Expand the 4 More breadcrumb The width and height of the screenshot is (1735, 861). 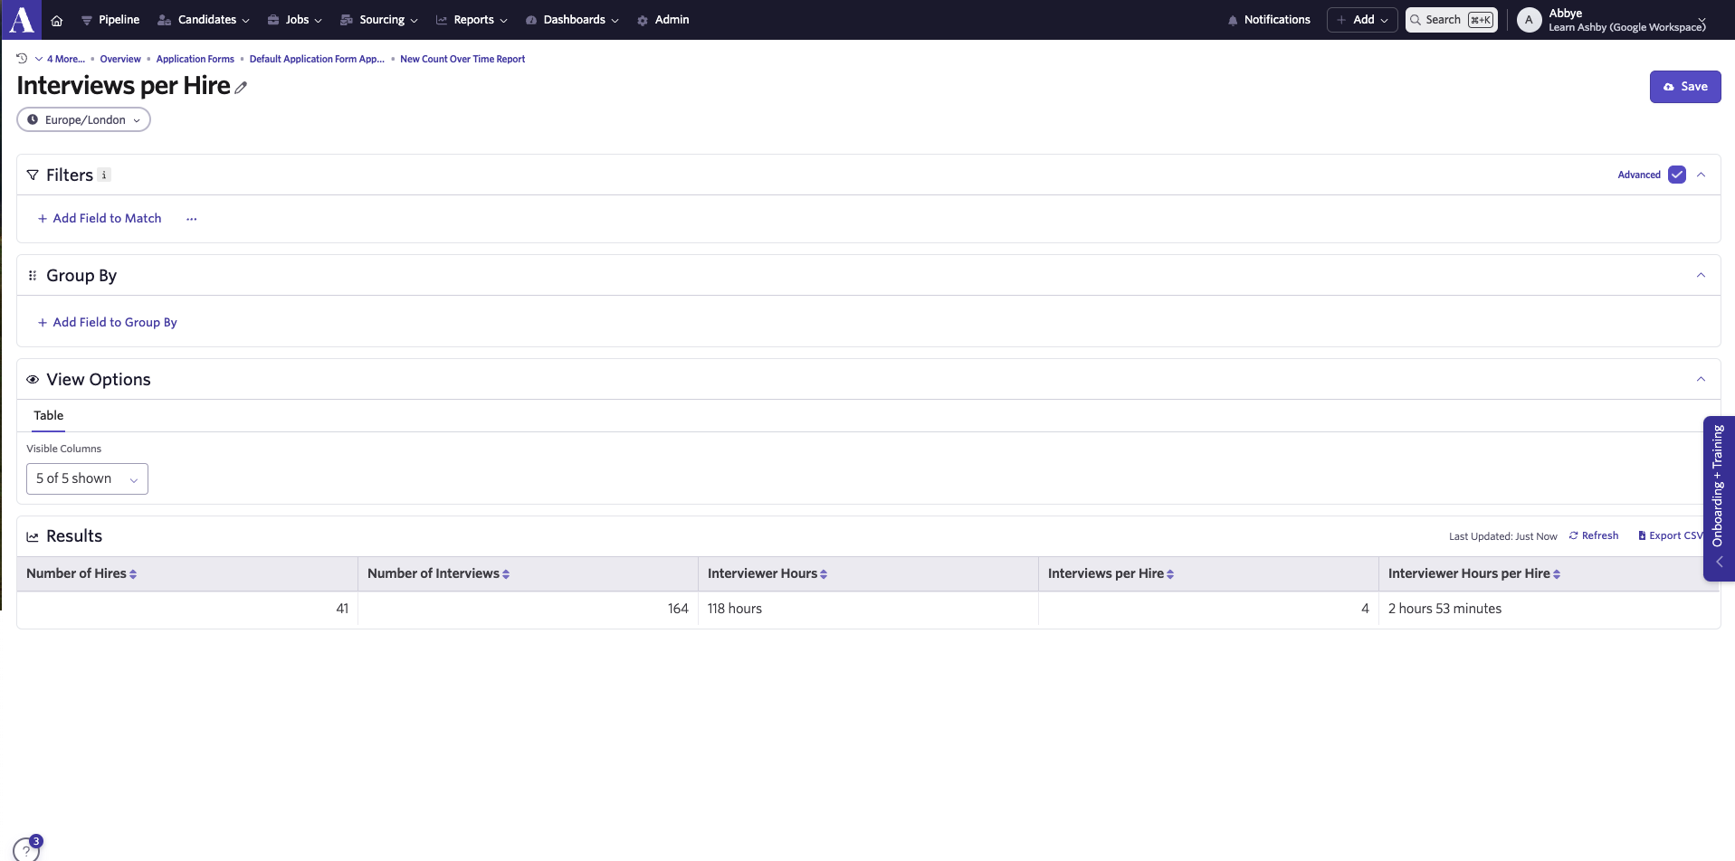61,60
